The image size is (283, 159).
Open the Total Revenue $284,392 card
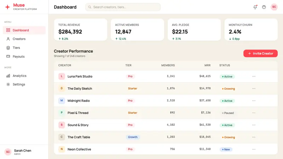pyautogui.click(x=81, y=30)
